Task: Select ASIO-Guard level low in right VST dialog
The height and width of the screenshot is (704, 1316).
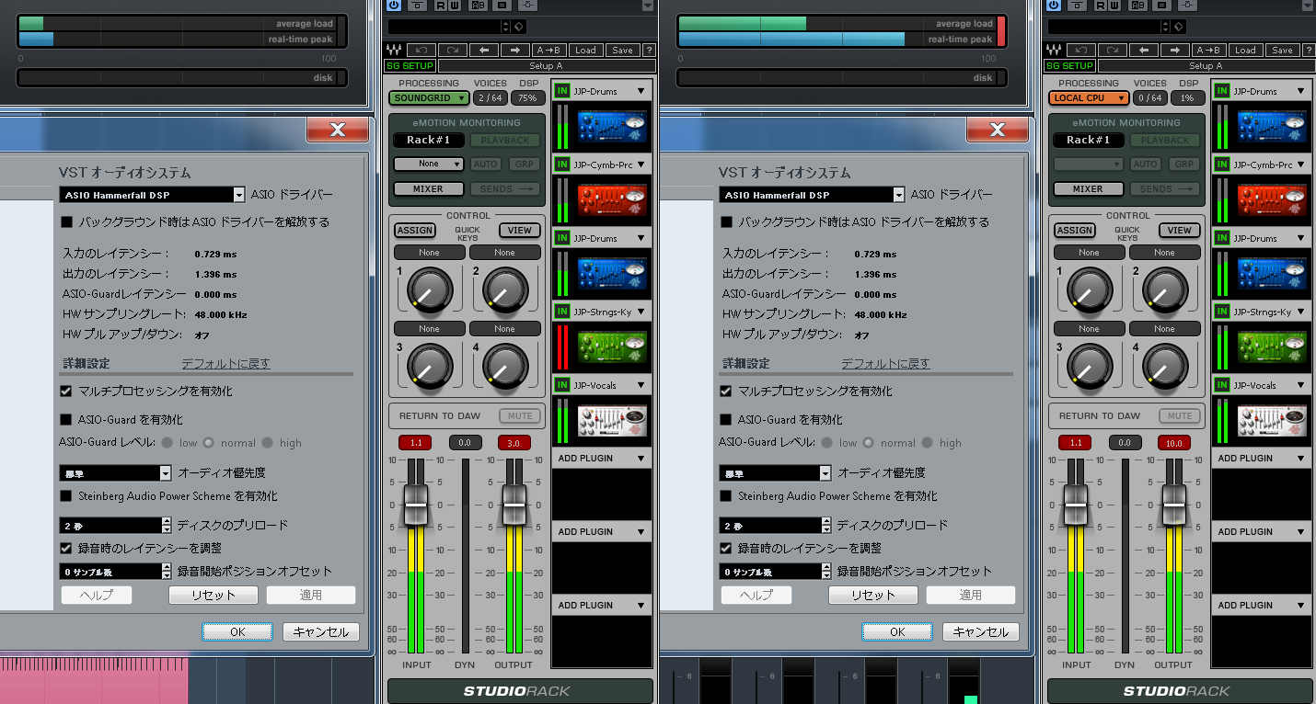Action: (826, 442)
